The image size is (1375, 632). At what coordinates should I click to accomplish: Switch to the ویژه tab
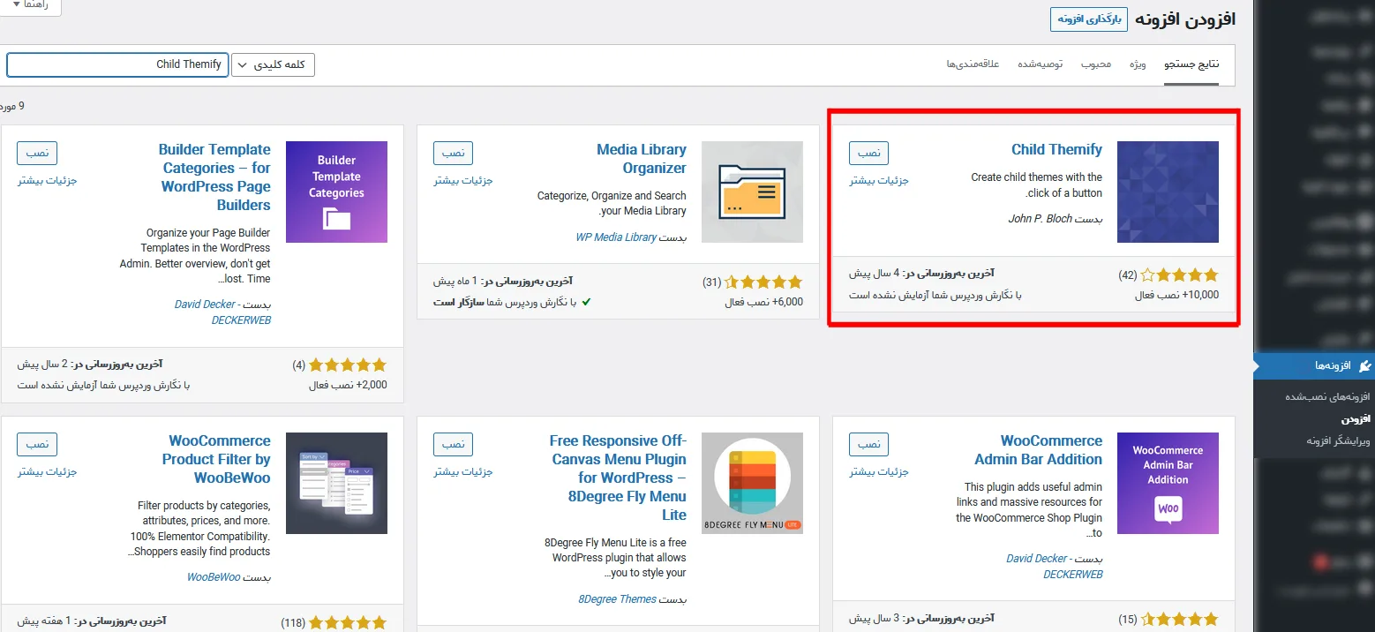pyautogui.click(x=1138, y=64)
